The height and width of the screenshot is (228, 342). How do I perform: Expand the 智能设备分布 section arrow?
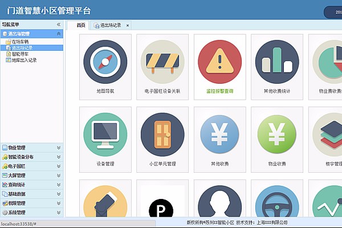click(59, 157)
